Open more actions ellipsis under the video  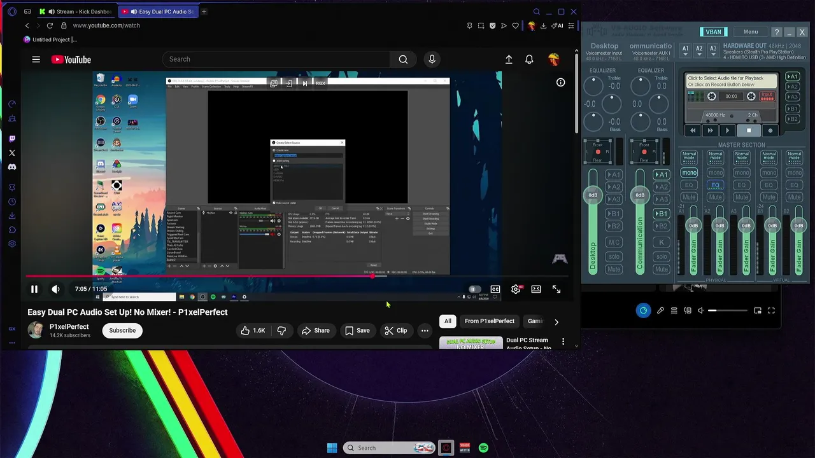click(425, 331)
